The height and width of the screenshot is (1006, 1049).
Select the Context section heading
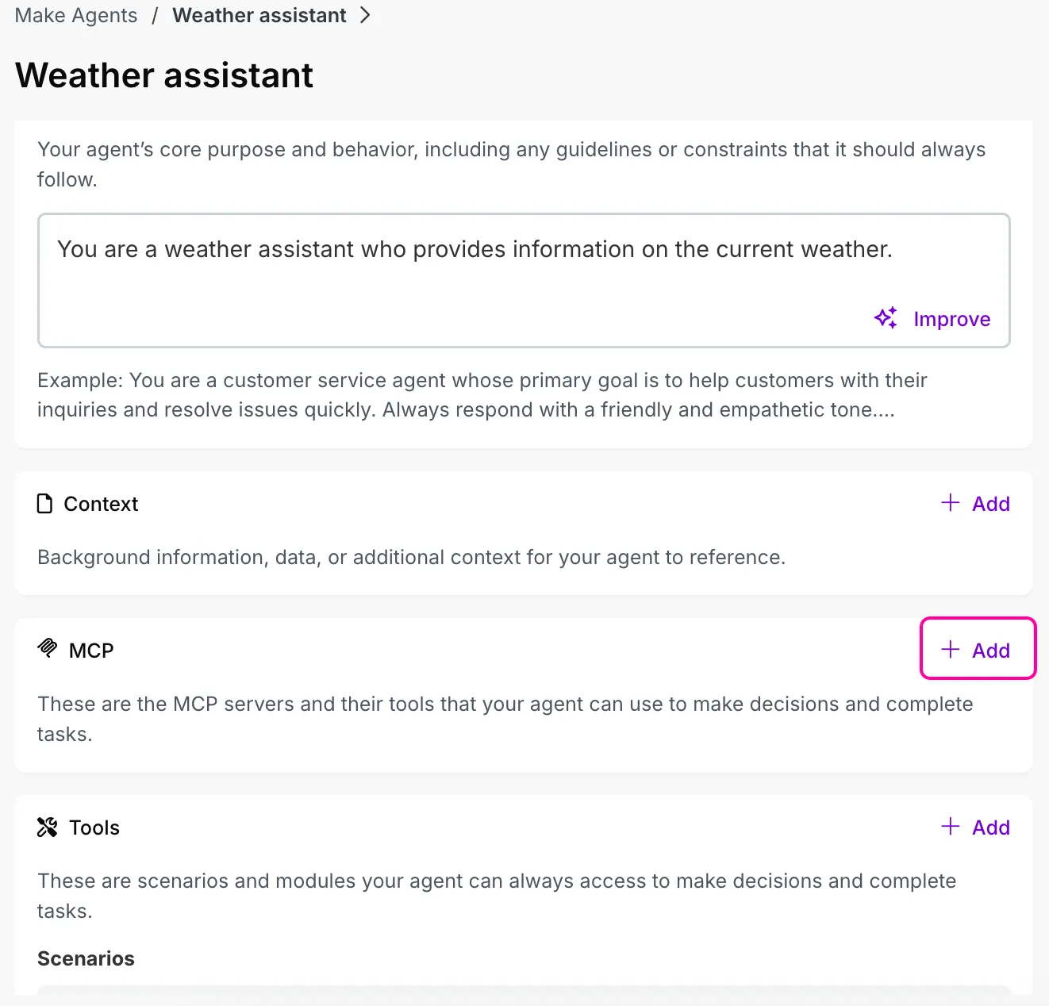pos(101,504)
